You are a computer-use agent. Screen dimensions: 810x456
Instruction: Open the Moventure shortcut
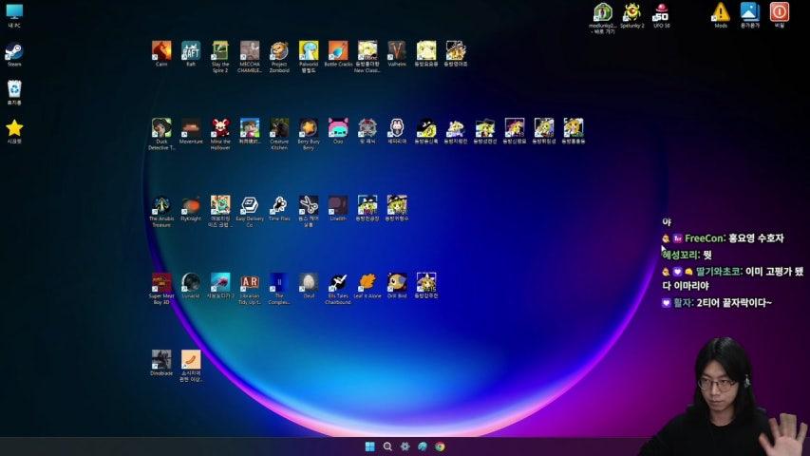[191, 129]
